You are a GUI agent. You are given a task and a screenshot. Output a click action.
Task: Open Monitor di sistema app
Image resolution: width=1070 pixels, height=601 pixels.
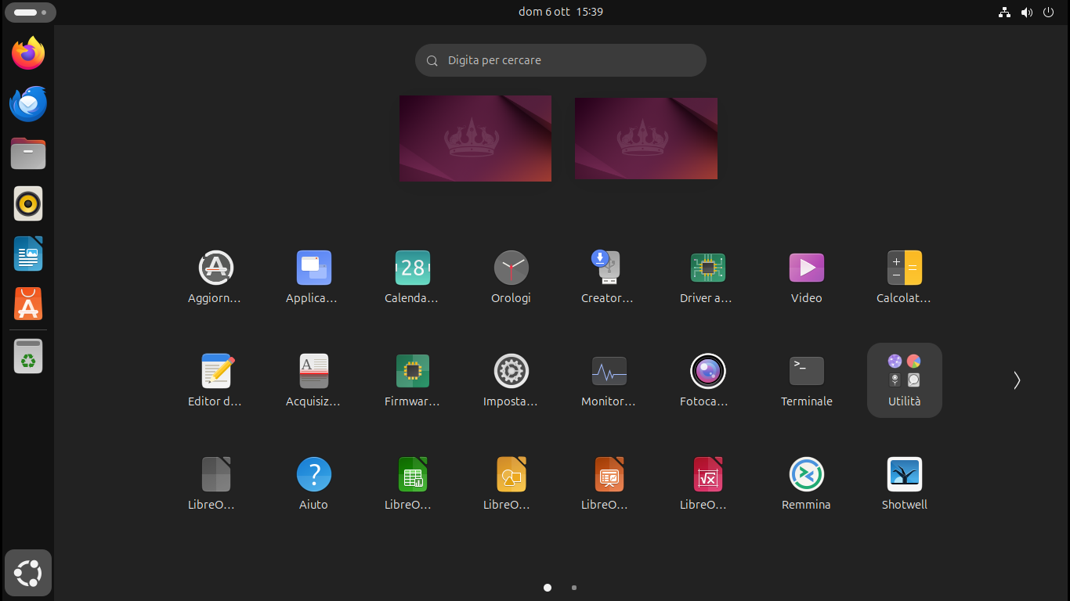(609, 372)
